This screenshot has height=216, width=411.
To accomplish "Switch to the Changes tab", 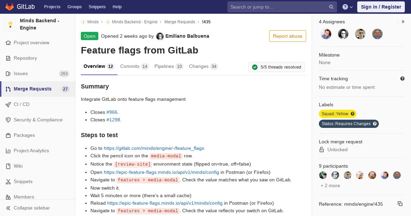I will click(x=199, y=66).
